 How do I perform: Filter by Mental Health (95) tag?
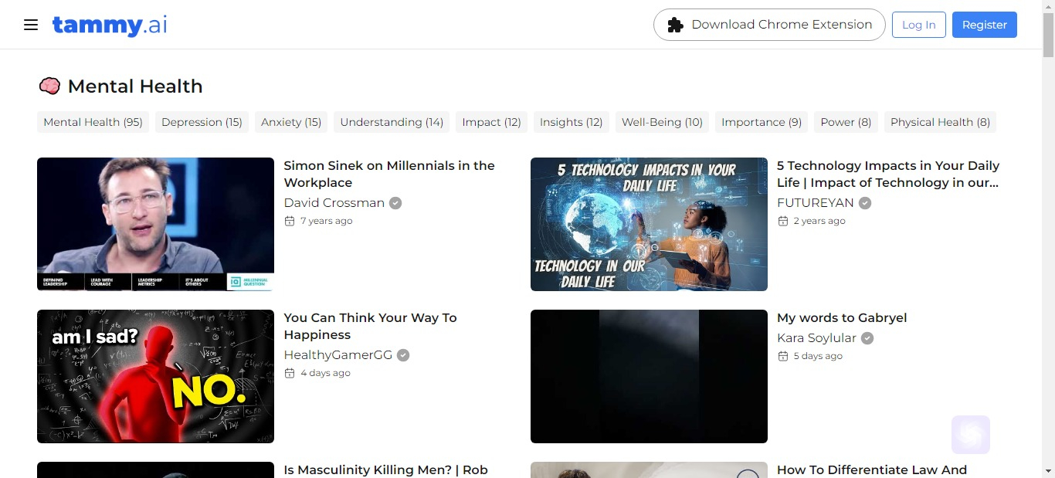[x=93, y=122]
